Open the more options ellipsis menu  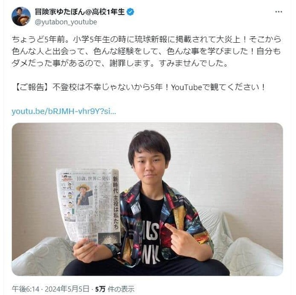[279, 11]
